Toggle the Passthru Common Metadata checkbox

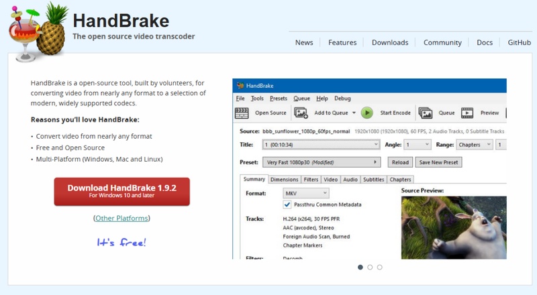288,204
